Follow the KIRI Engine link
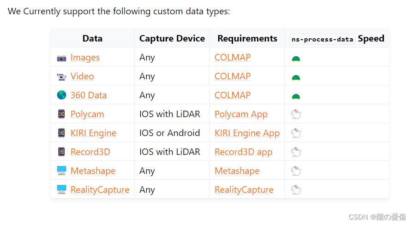 (x=93, y=133)
